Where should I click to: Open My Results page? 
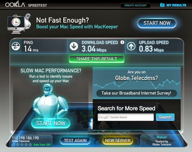click(176, 5)
